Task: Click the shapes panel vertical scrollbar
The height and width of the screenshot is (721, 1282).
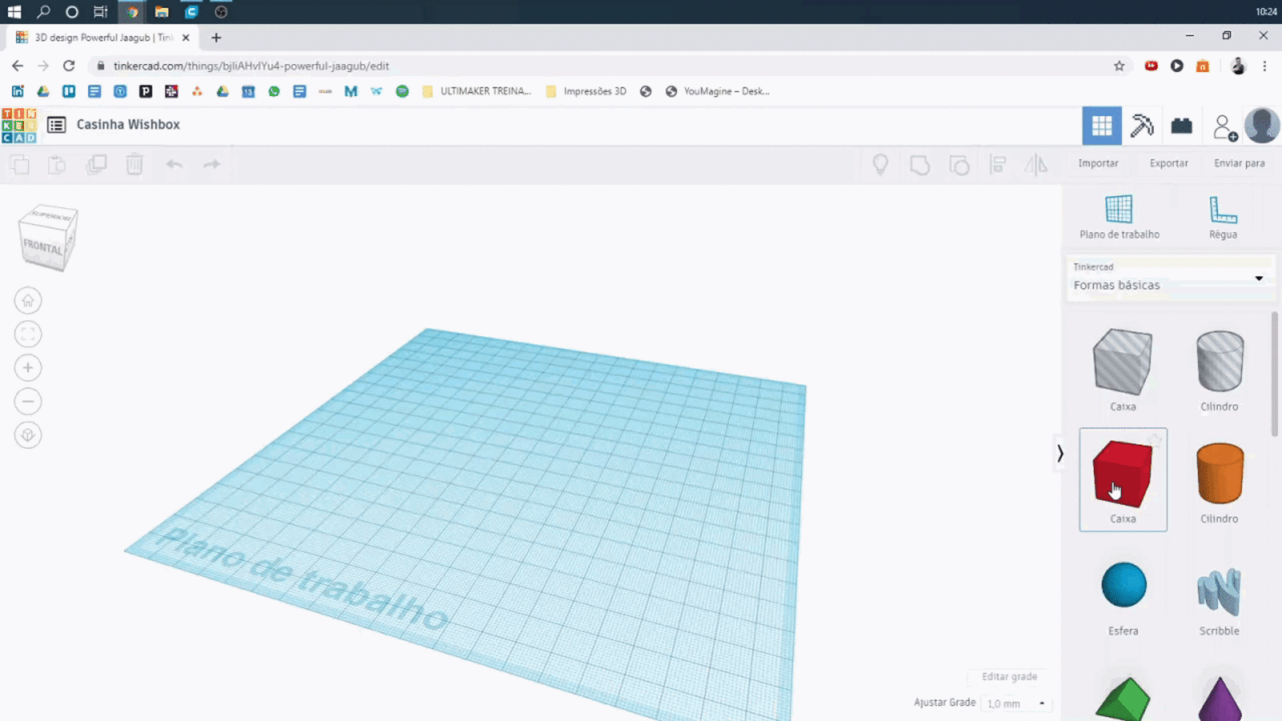Action: [x=1276, y=375]
